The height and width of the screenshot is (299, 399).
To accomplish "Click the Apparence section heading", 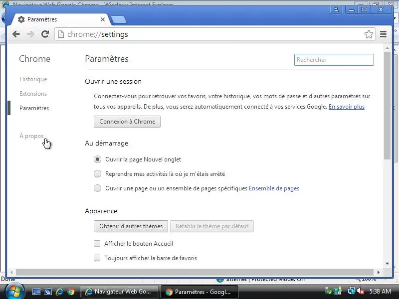I will [x=101, y=211].
